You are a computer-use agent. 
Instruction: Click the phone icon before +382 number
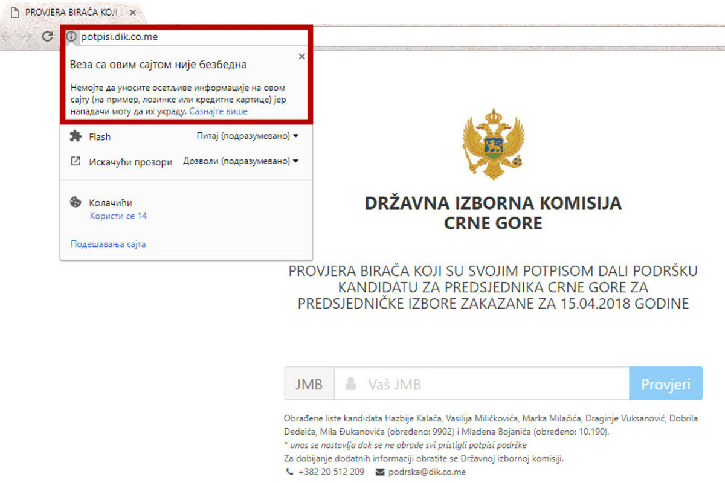tap(289, 472)
